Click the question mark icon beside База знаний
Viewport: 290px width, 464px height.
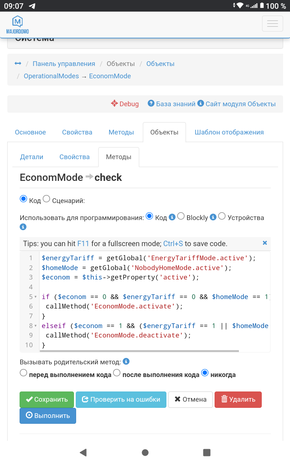coord(151,103)
